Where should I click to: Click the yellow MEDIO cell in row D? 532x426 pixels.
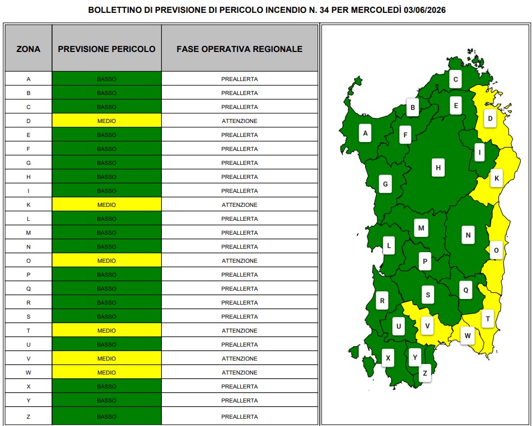coord(106,121)
